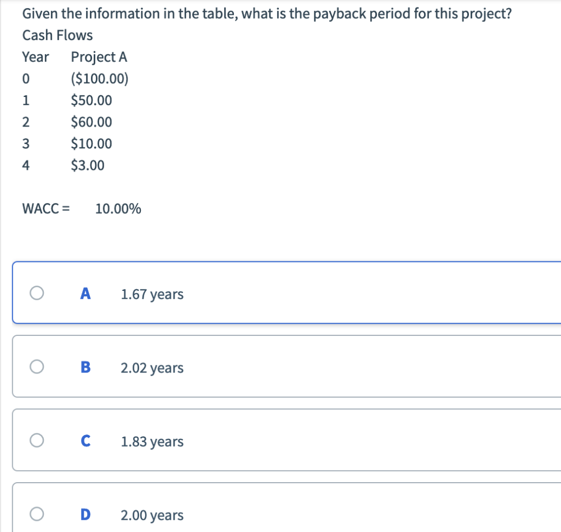Choose answer A, 1.67 years
The width and height of the screenshot is (561, 532).
(152, 294)
